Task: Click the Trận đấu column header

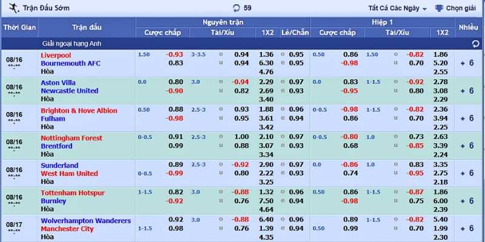Action: click(x=87, y=27)
